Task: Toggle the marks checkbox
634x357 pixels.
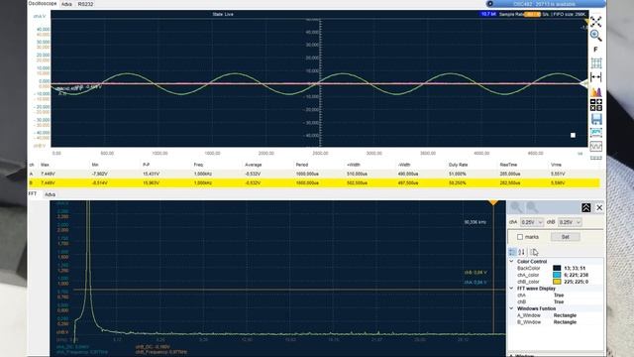Action: [520, 237]
